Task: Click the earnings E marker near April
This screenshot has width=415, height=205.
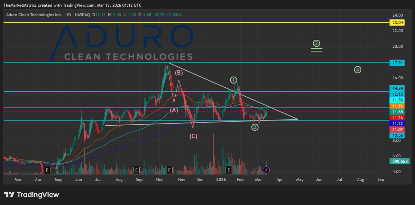Action: tap(47, 170)
